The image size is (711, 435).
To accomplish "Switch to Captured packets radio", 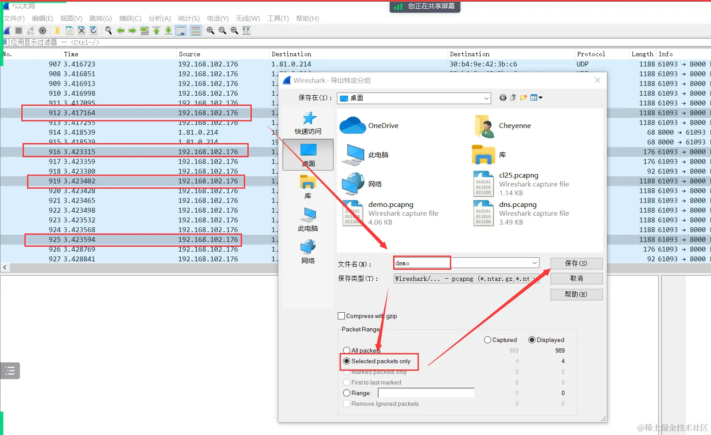I will point(488,340).
